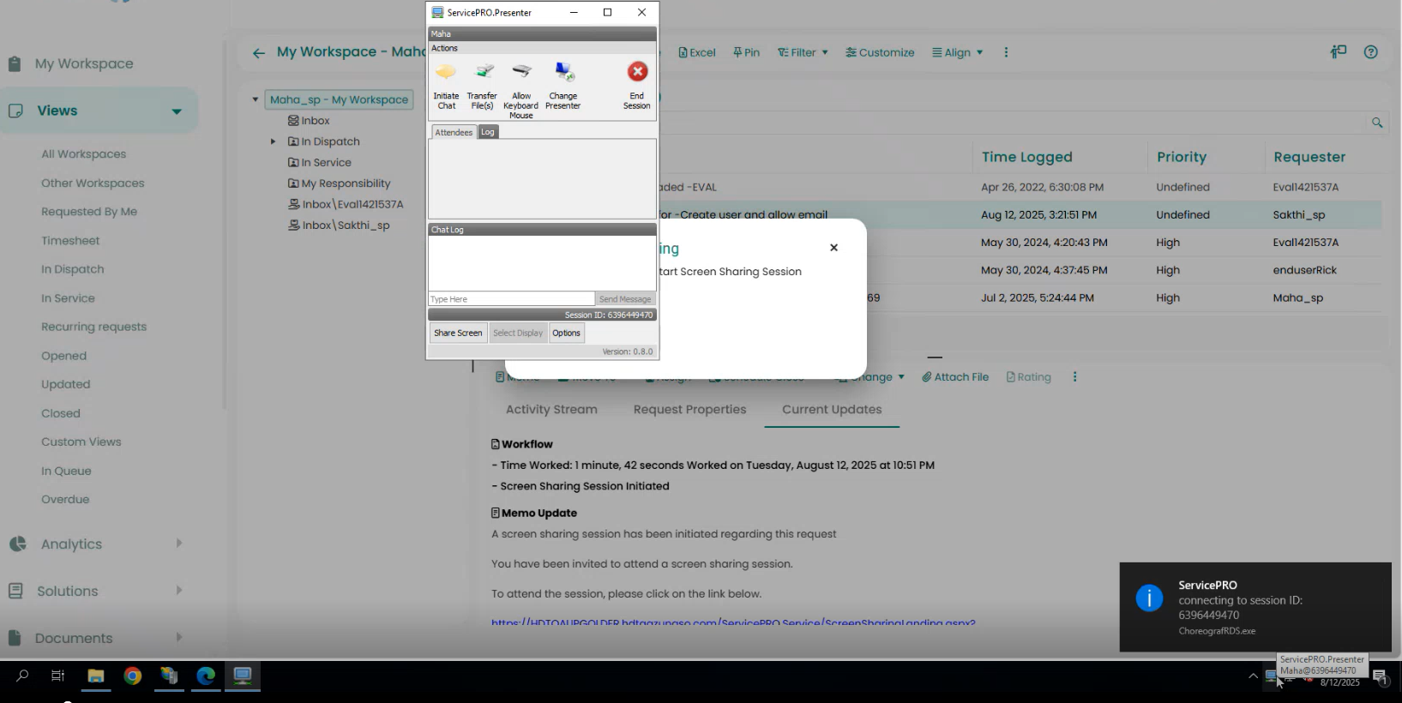
Task: Expand the Analytics sidebar section
Action: point(178,544)
